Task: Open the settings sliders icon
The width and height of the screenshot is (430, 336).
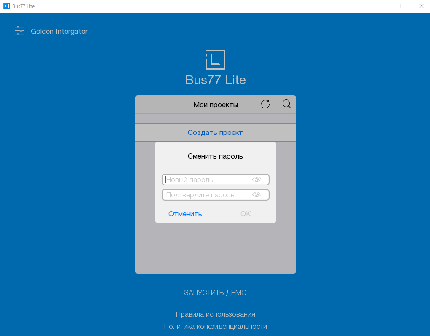Action: [x=19, y=31]
